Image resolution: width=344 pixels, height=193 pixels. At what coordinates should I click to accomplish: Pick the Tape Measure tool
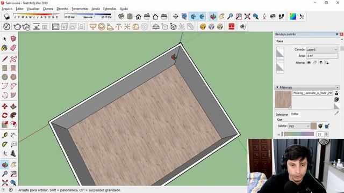(5, 136)
